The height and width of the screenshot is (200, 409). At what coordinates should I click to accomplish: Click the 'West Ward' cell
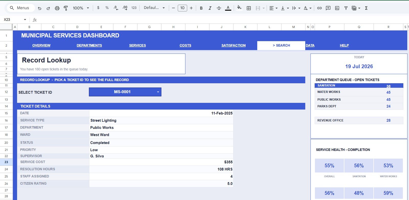tap(161, 135)
